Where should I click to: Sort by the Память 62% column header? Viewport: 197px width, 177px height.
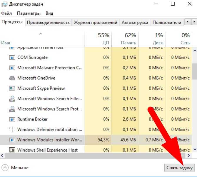[x=125, y=39]
